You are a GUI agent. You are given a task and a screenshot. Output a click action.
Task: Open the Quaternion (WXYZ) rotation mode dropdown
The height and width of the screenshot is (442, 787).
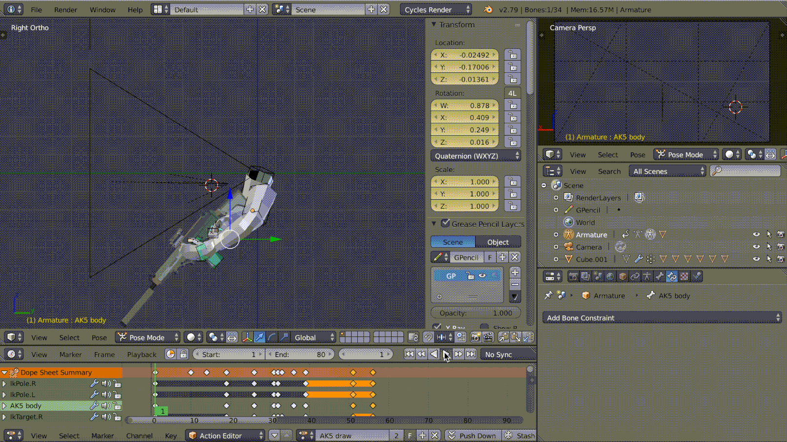pos(476,156)
